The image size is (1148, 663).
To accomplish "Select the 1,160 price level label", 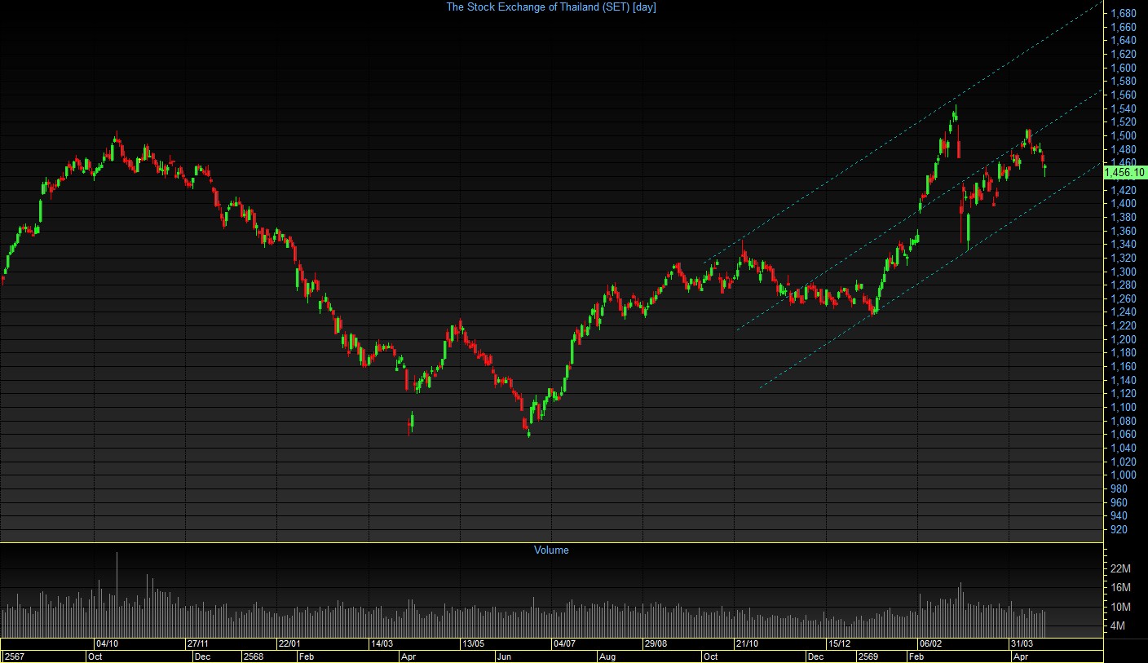I will coord(1124,366).
